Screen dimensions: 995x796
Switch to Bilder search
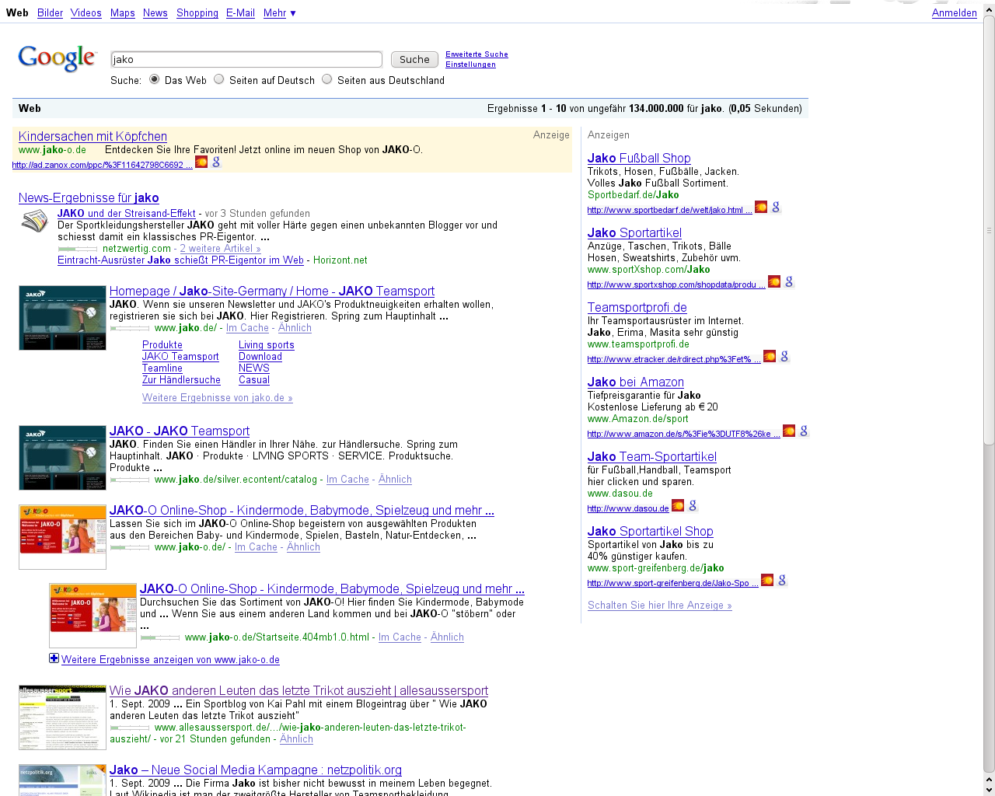coord(50,13)
